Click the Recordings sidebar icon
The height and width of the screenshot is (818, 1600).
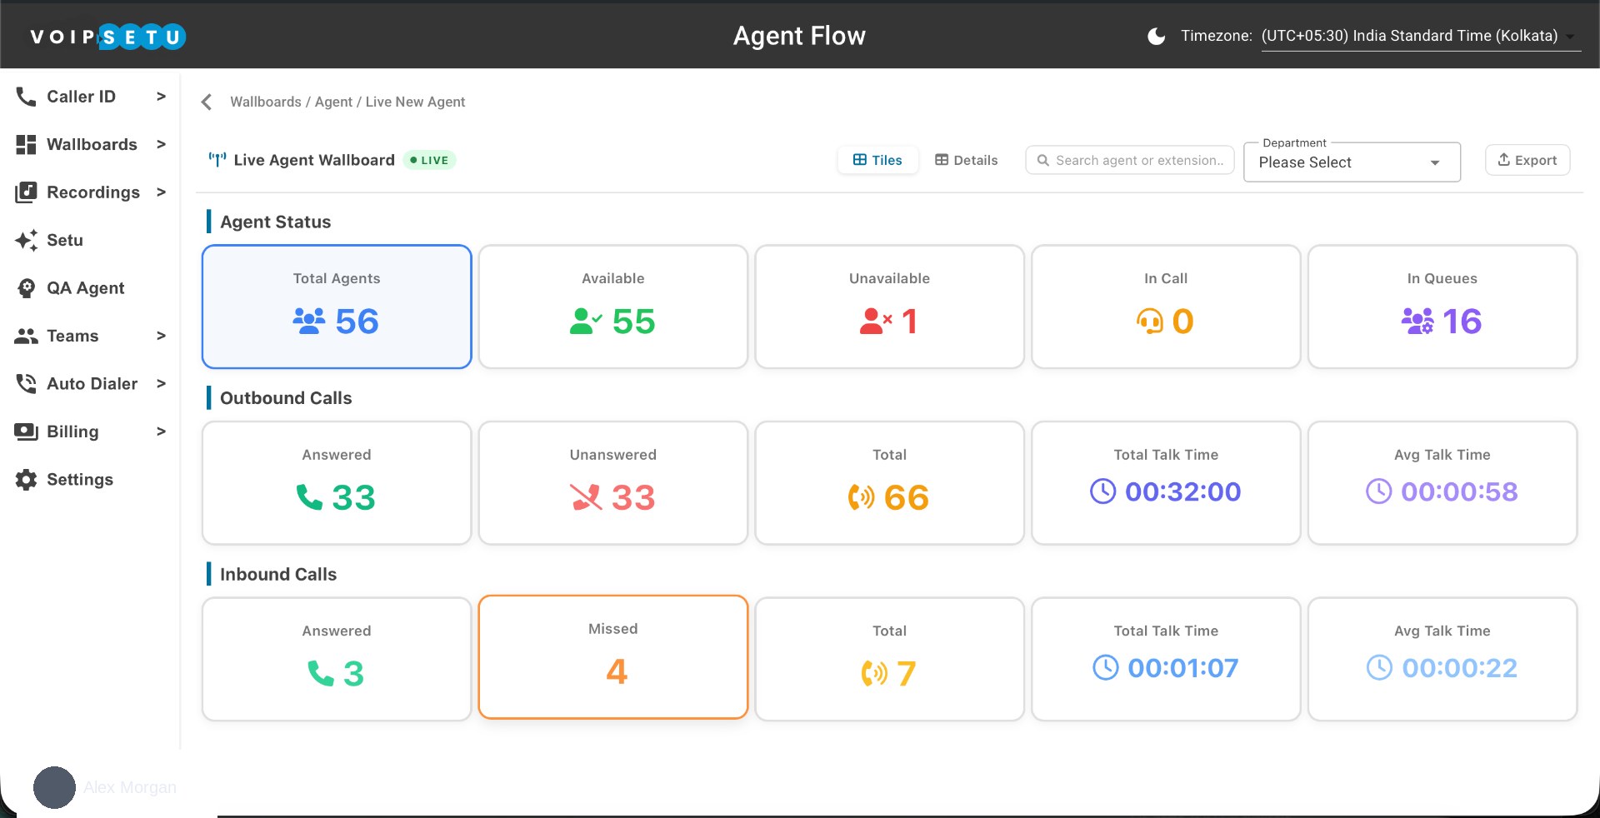coord(26,192)
